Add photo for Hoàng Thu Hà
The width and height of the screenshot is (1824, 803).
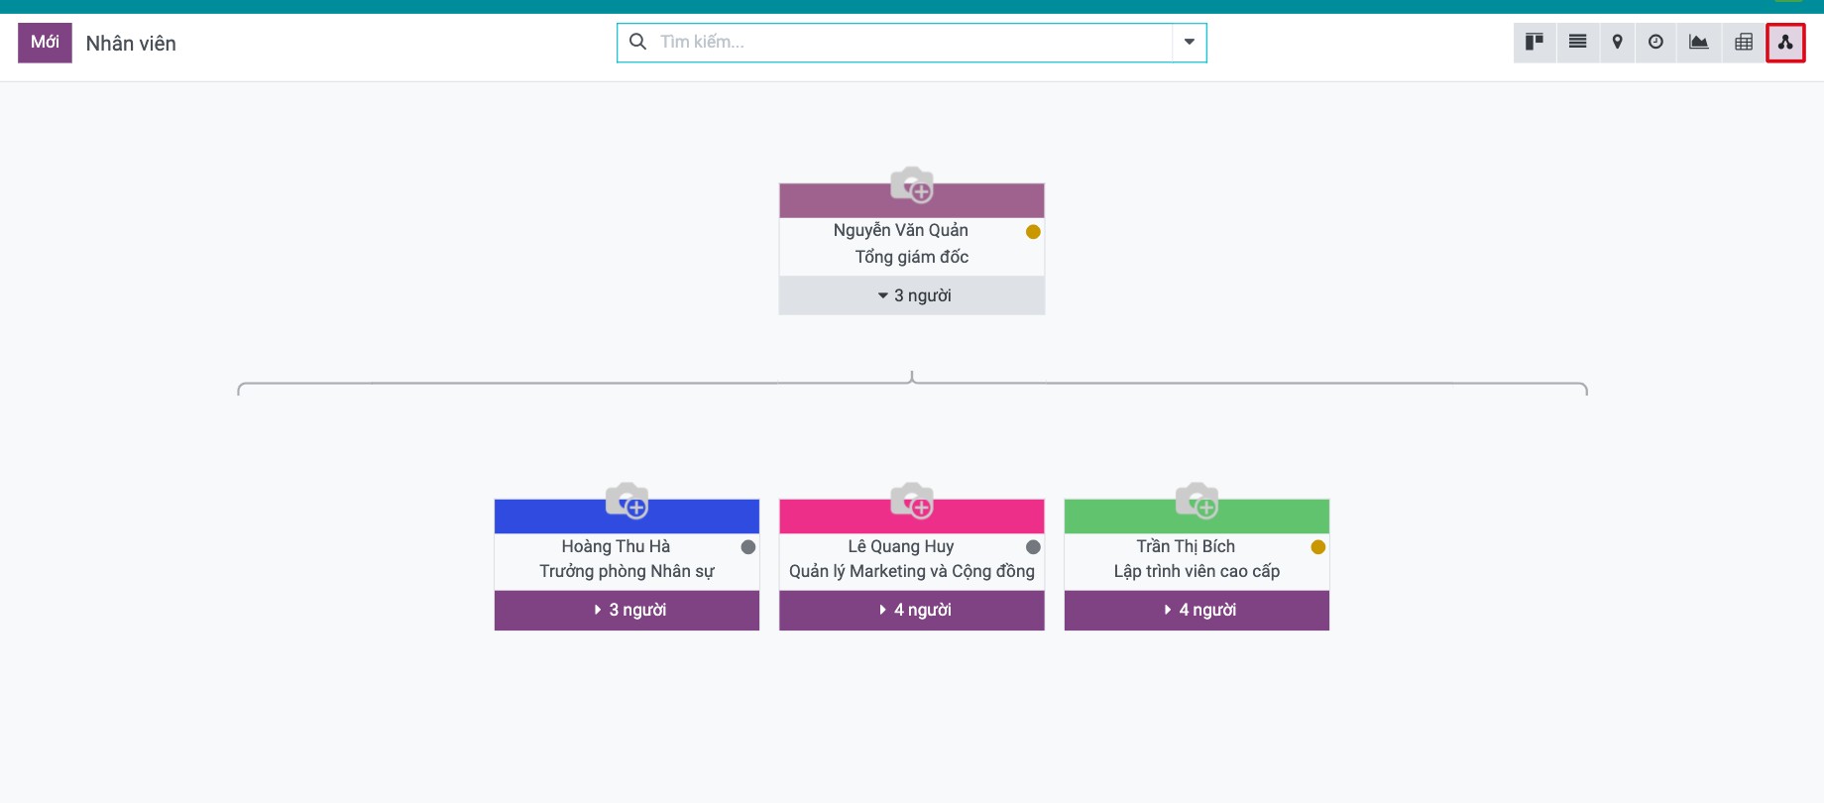click(627, 501)
